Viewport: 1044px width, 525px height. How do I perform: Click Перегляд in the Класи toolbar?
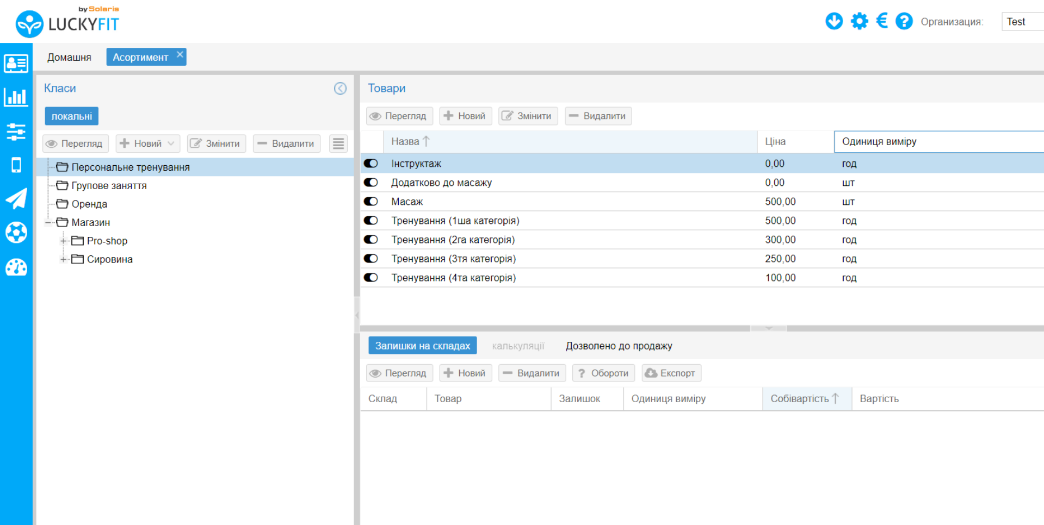(x=76, y=143)
